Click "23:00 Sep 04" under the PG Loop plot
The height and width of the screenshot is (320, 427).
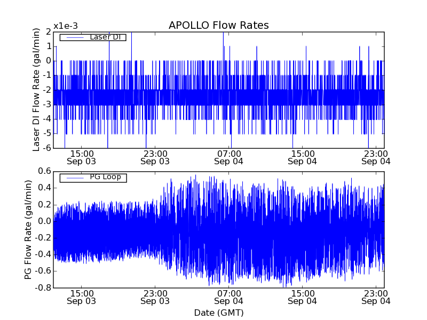tap(376, 298)
